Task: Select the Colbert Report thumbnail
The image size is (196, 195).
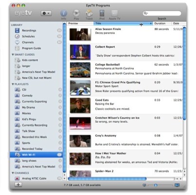Action: (80, 52)
